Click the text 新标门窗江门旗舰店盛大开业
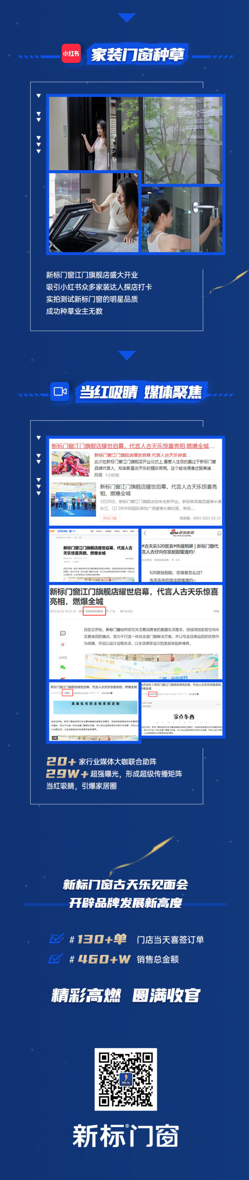Screen dimensions: 249x1180 pos(92,275)
